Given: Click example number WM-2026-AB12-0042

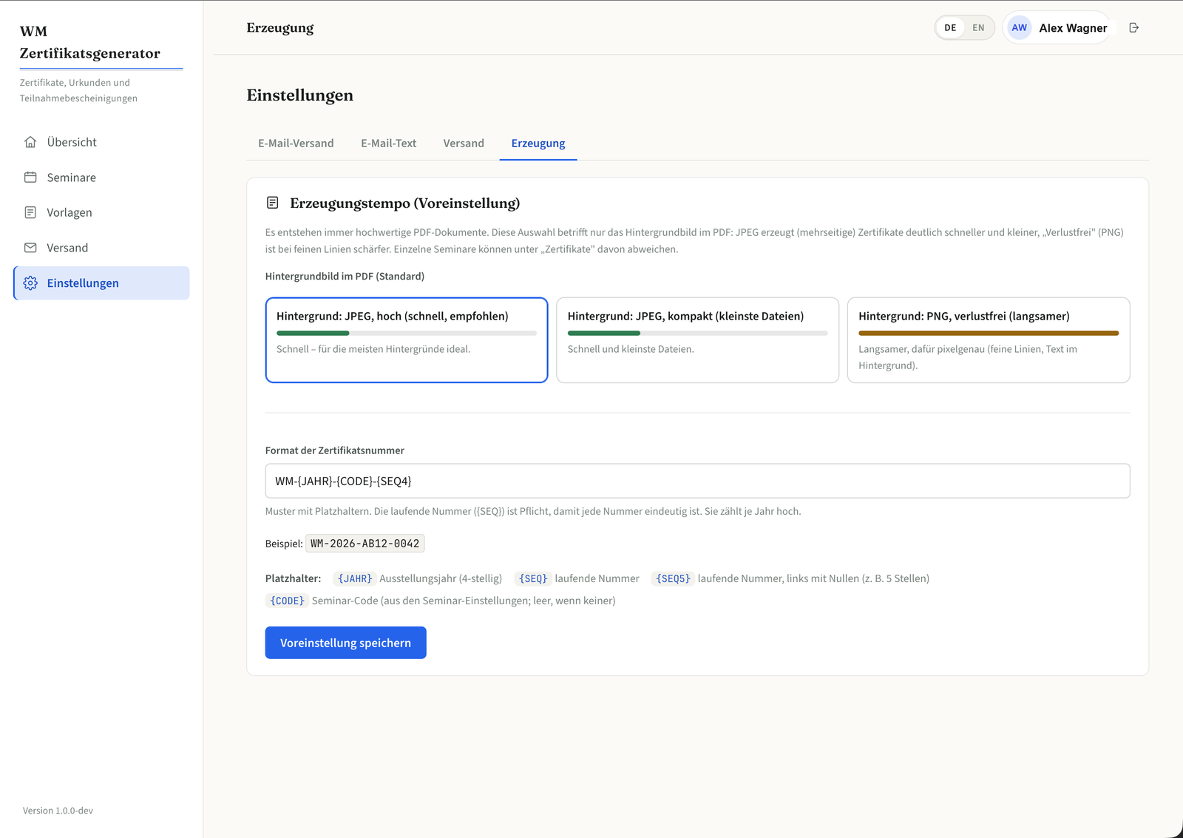Looking at the screenshot, I should pyautogui.click(x=365, y=544).
